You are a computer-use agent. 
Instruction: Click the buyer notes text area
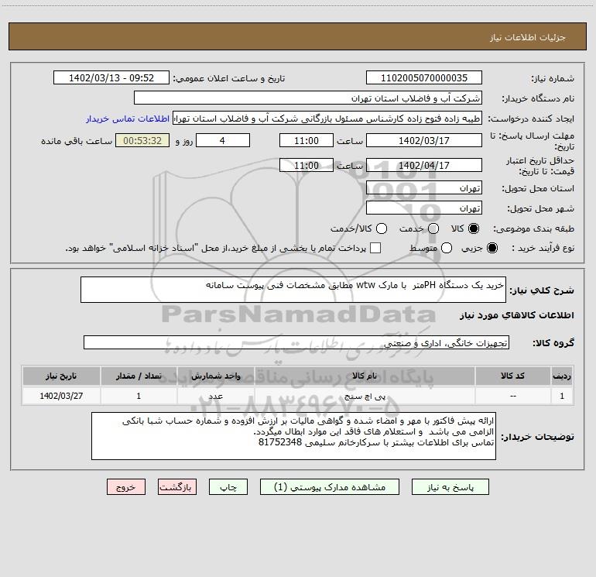point(293,436)
